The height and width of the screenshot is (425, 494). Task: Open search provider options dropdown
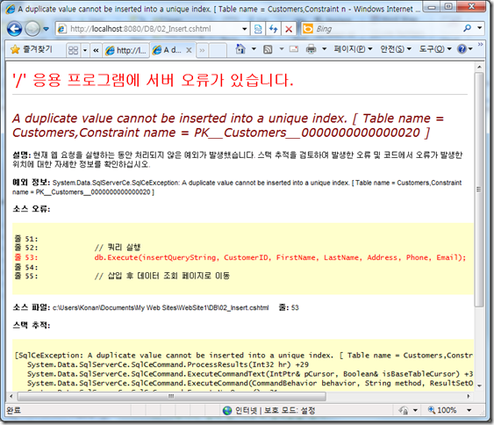[x=479, y=28]
